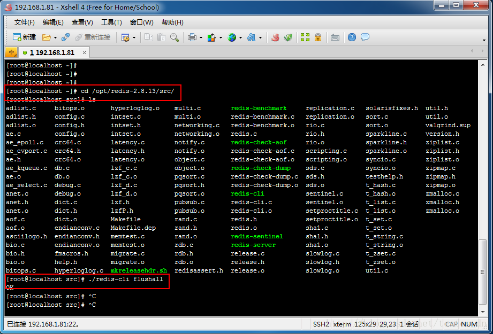Screen dimensions: 493x334
Task: Click the SSH2 status bar entry
Action: coord(321,324)
